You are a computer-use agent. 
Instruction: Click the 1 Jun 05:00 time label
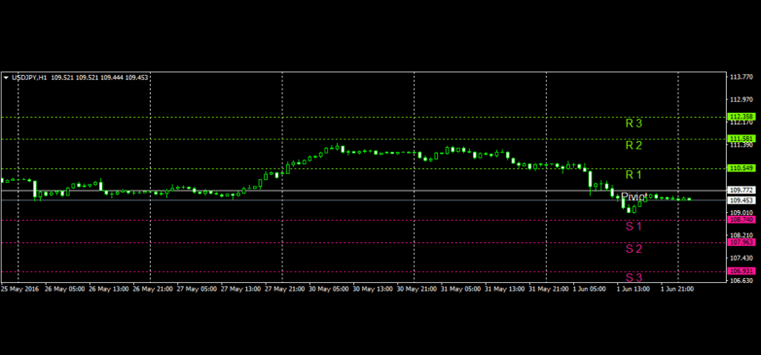(x=590, y=289)
